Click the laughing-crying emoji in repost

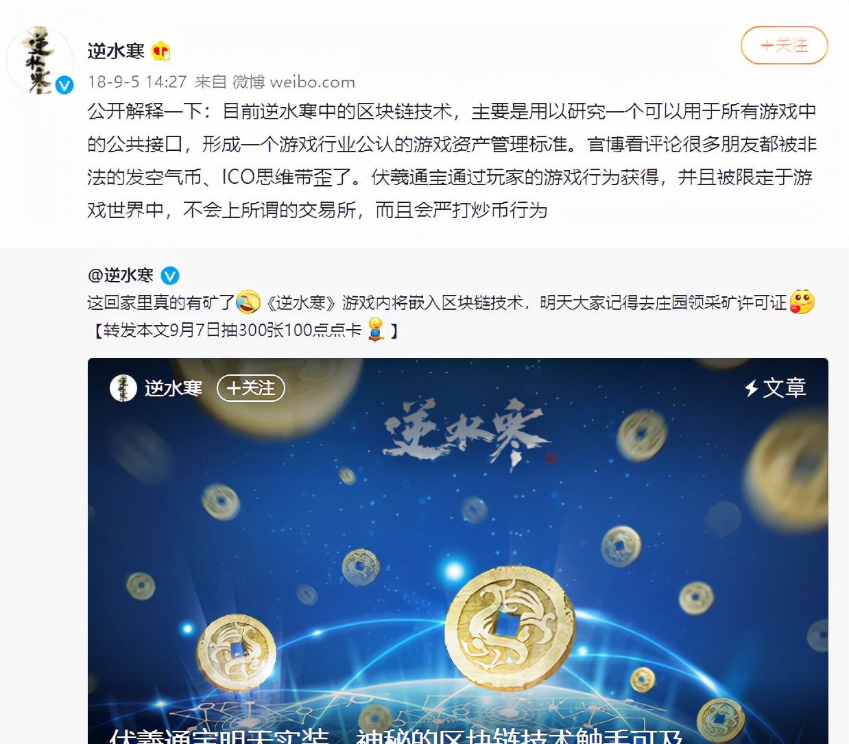[x=248, y=302]
